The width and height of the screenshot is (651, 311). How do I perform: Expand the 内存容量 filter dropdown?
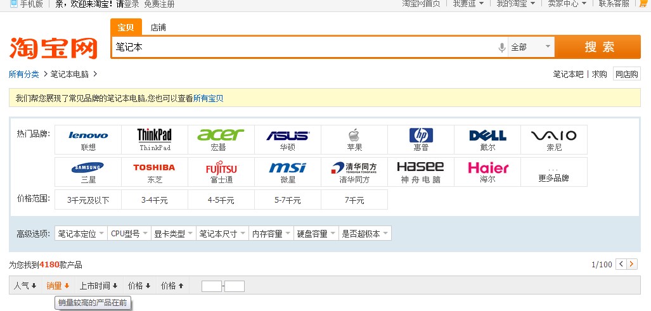(271, 234)
